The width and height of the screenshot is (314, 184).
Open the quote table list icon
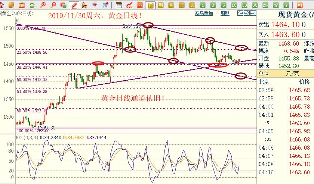(x=119, y=5)
